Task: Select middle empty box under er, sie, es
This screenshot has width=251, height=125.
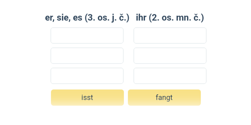Action: (x=87, y=56)
